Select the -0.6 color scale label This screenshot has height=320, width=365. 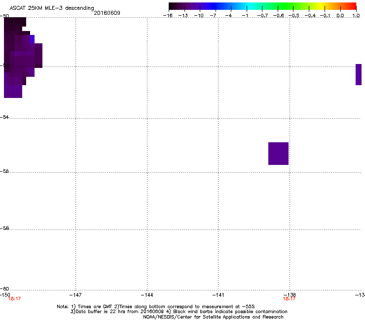pyautogui.click(x=278, y=16)
